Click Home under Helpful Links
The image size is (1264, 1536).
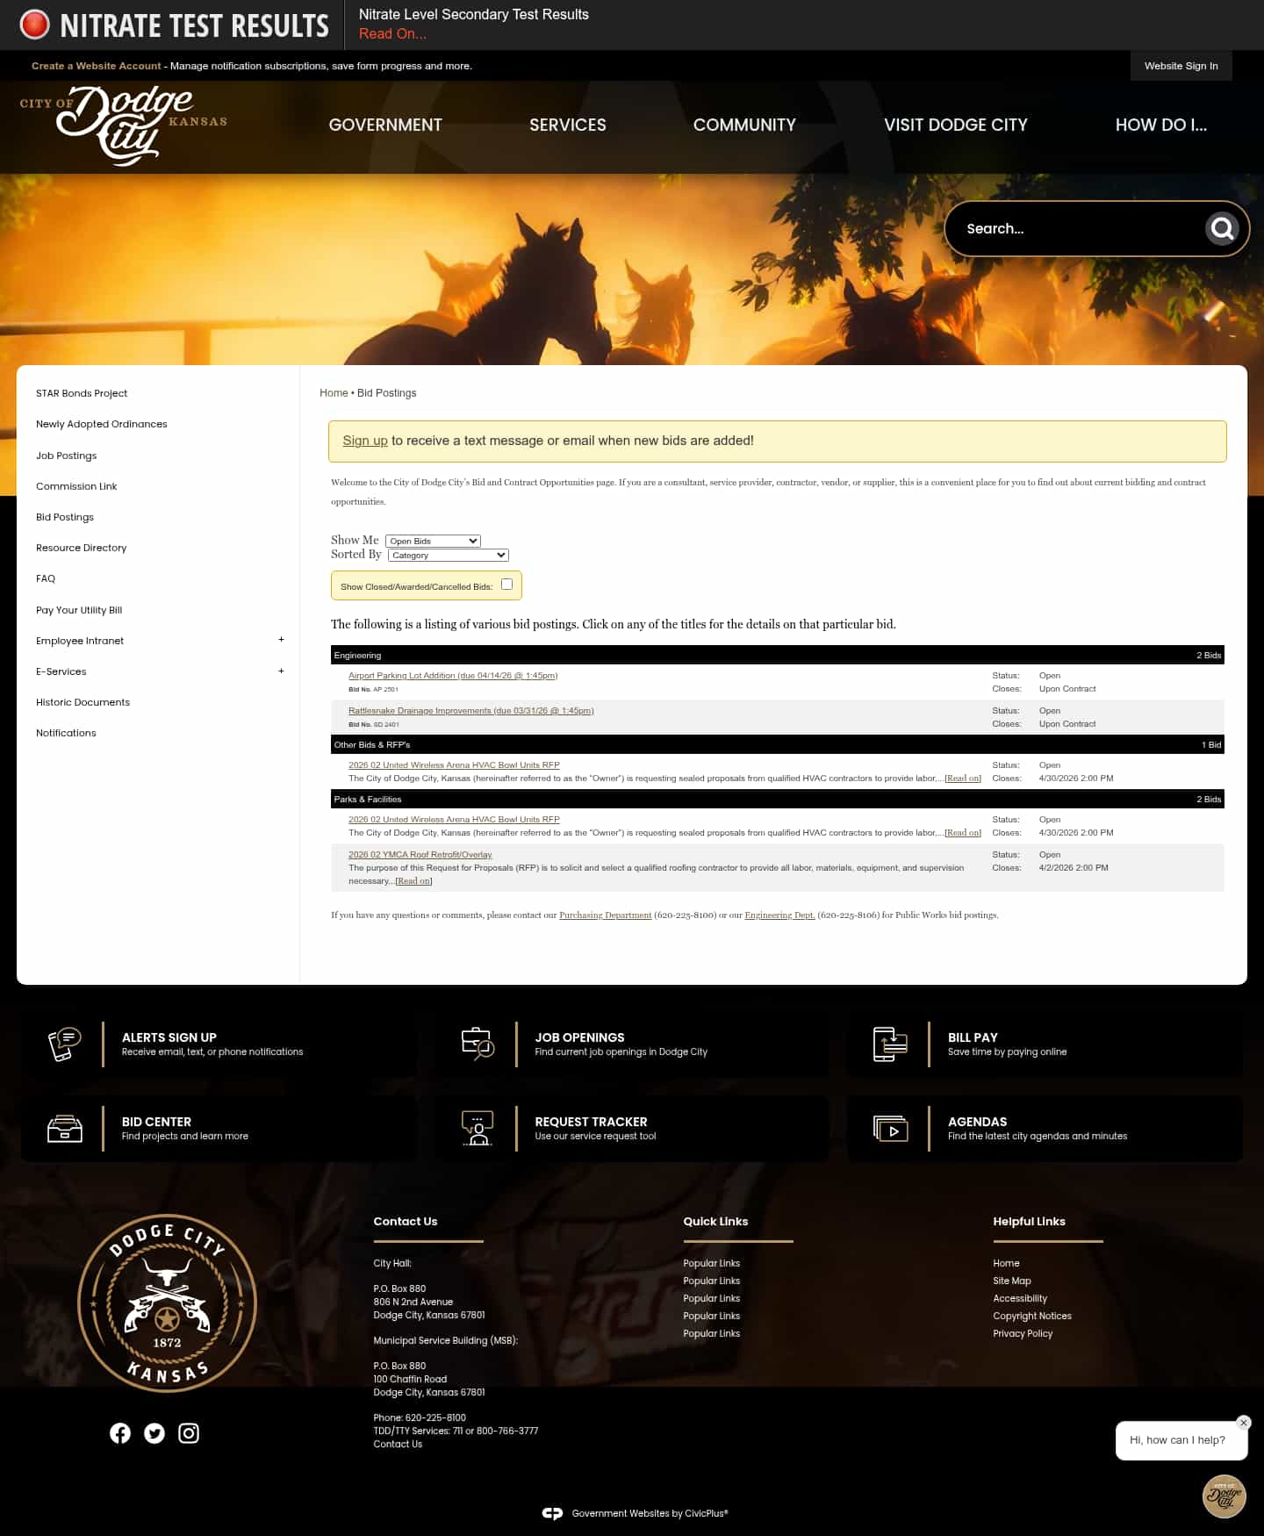pyautogui.click(x=1006, y=1264)
